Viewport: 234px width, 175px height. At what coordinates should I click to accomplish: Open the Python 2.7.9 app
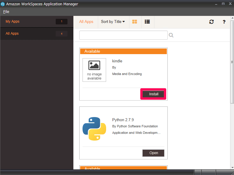(x=154, y=153)
